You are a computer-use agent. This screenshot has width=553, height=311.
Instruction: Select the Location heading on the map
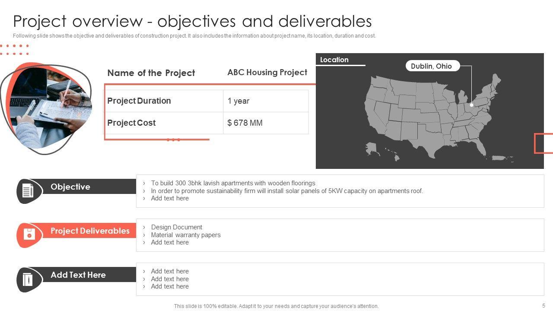(334, 60)
